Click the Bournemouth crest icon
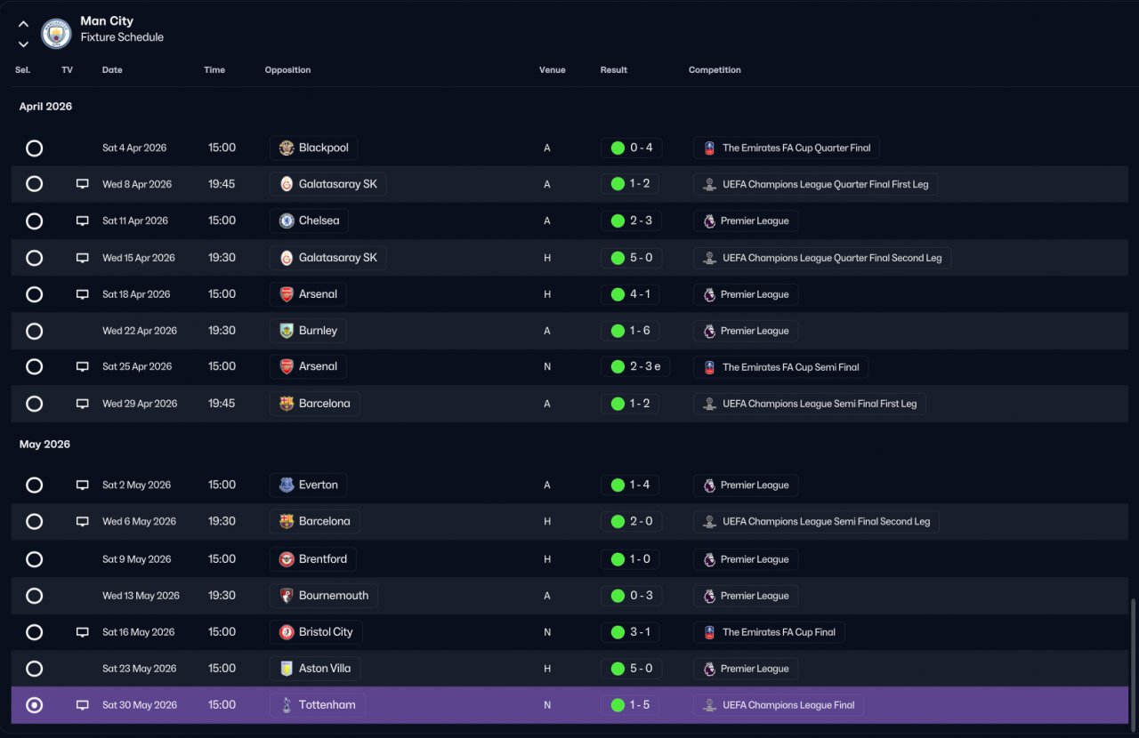 287,596
